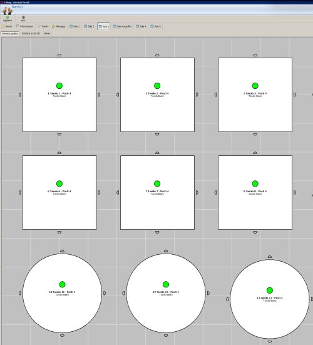Screen dimensions: 313x345
Task: Click the chair icon above Tavolo 2
Action: pyautogui.click(x=157, y=55)
